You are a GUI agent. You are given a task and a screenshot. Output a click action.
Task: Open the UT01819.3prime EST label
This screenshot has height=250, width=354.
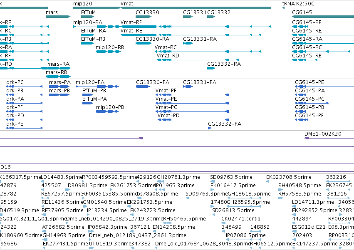pos(110,244)
